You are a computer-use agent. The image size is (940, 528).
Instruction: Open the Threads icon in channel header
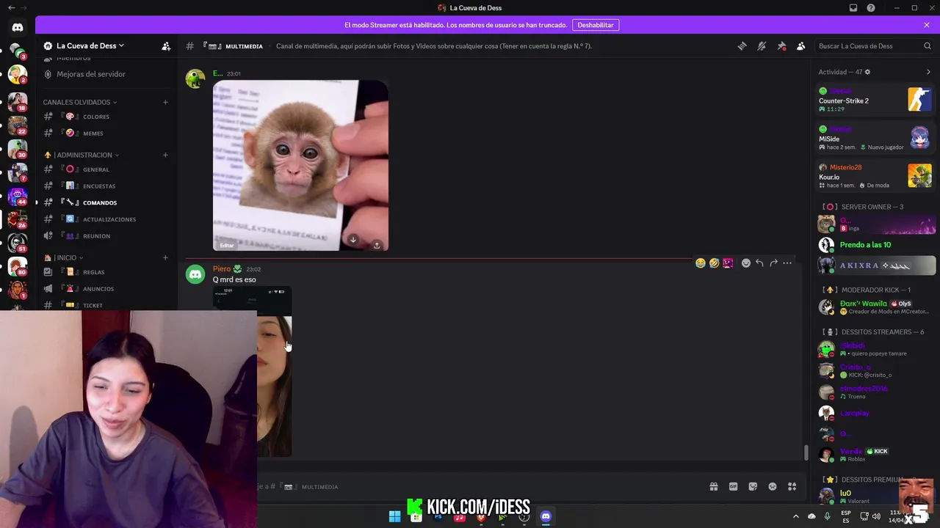coord(742,46)
